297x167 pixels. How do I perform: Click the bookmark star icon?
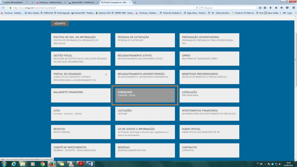260,8
